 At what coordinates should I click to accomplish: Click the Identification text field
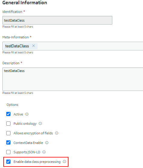coord(57,20)
